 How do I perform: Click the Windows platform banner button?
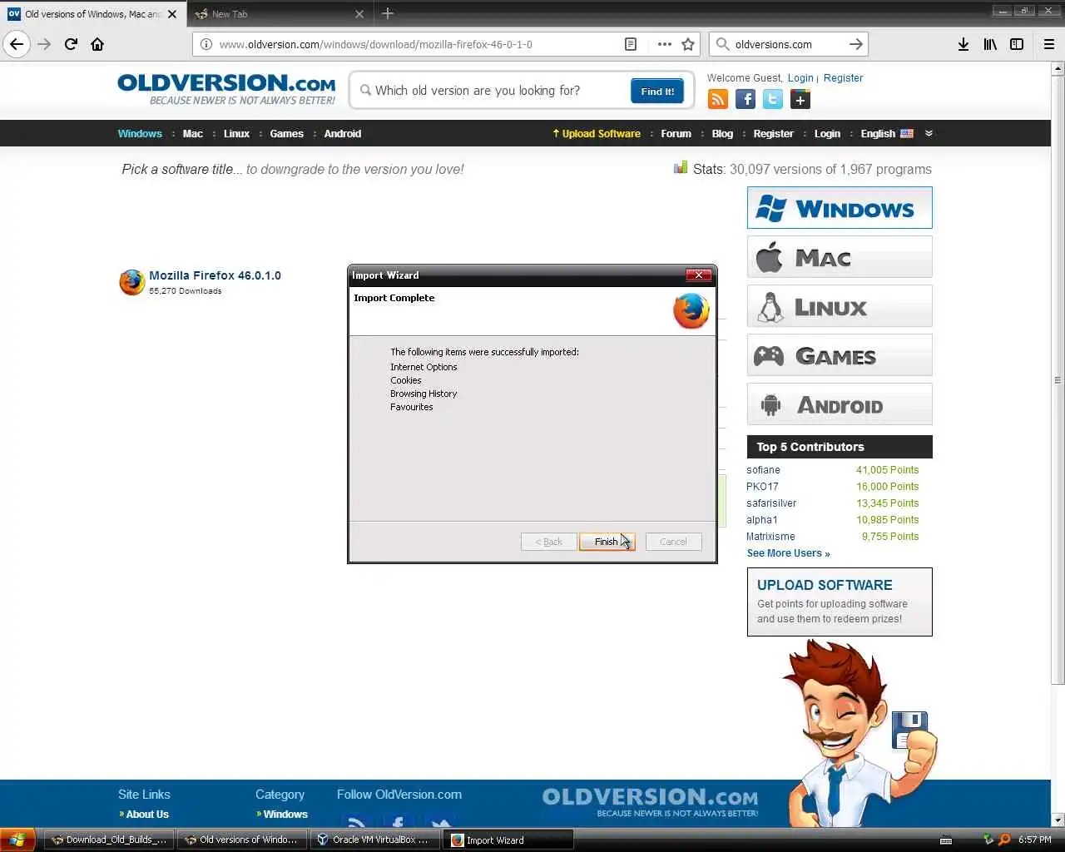[840, 208]
